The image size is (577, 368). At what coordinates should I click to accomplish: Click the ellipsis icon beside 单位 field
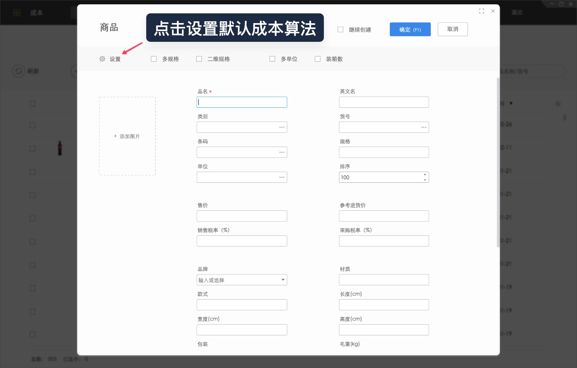282,177
